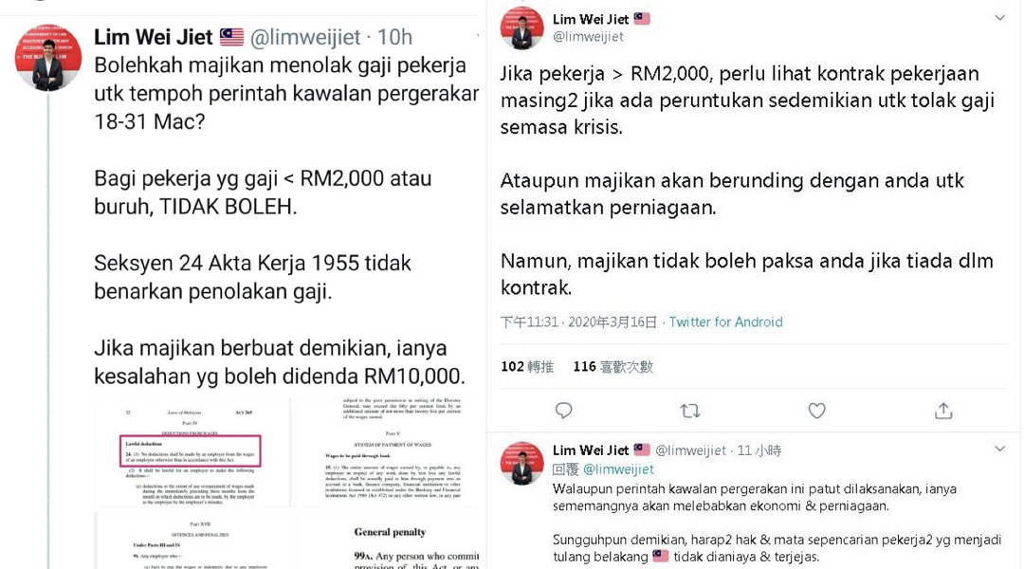
Task: Like the tweet with heart icon
Action: [x=817, y=411]
